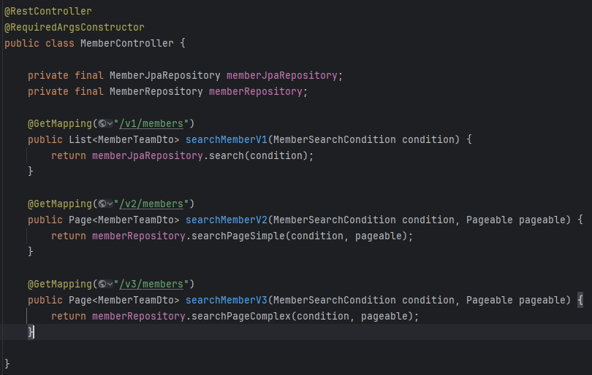Viewport: 592px width, 375px height.
Task: Click the search(condition) method call
Action: pos(259,155)
